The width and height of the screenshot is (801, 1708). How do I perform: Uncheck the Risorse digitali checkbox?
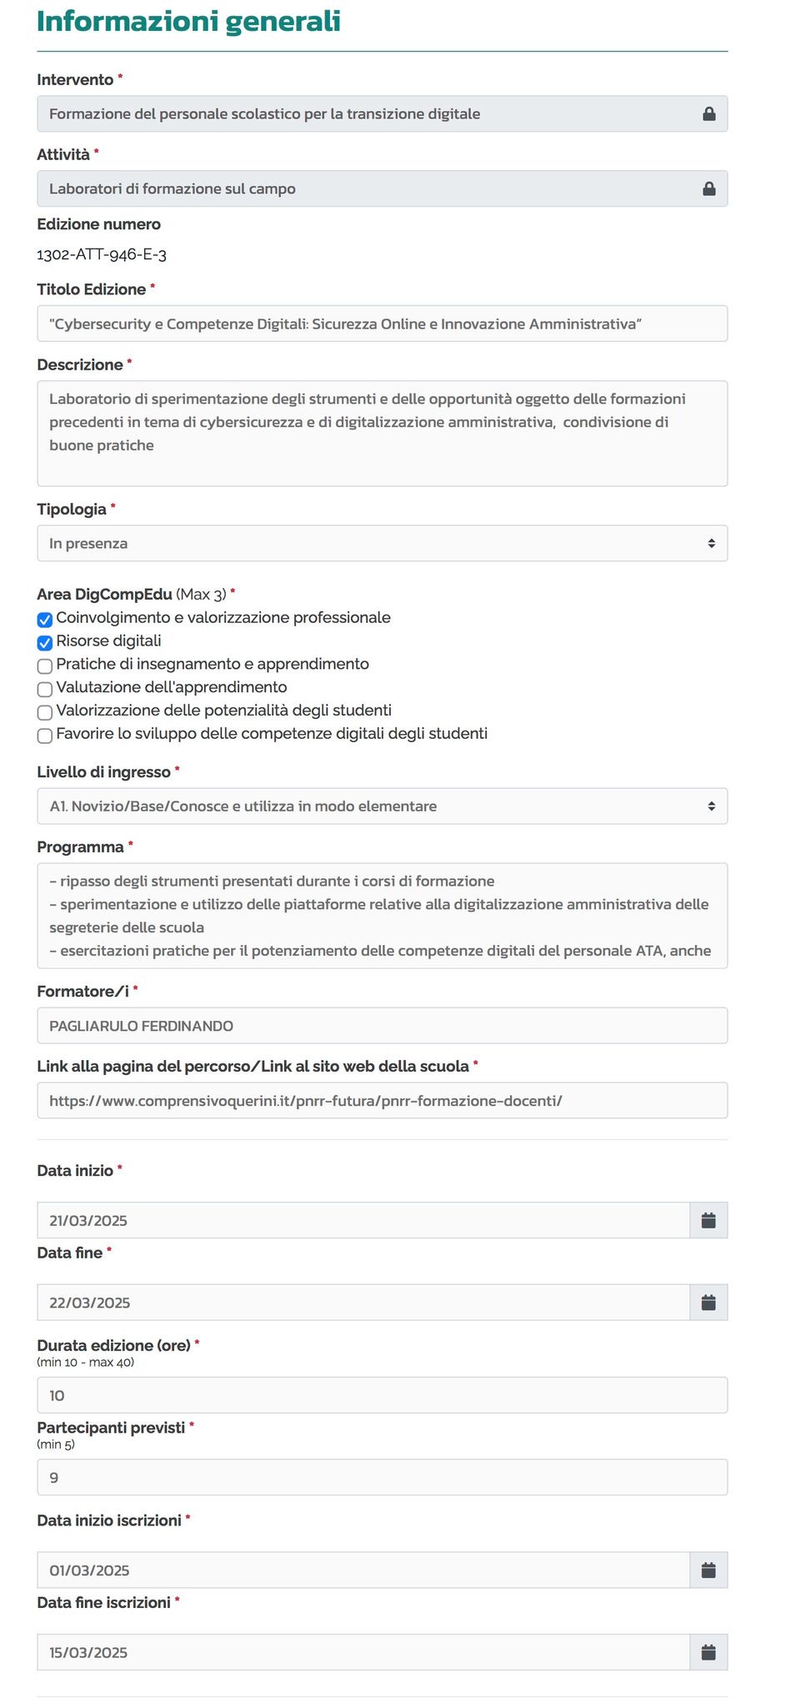pos(45,643)
